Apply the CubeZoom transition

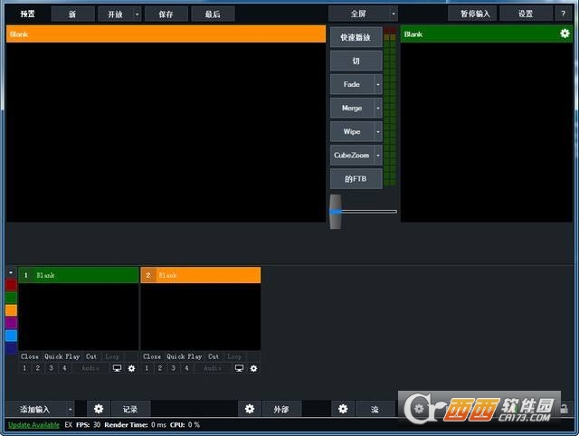[x=352, y=156]
